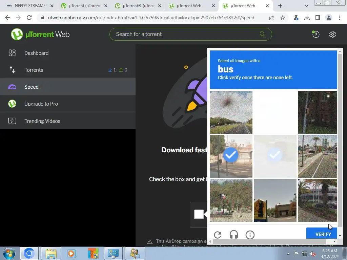Get a new captcha challenge
Screen dimensions: 347x260
pyautogui.click(x=218, y=235)
